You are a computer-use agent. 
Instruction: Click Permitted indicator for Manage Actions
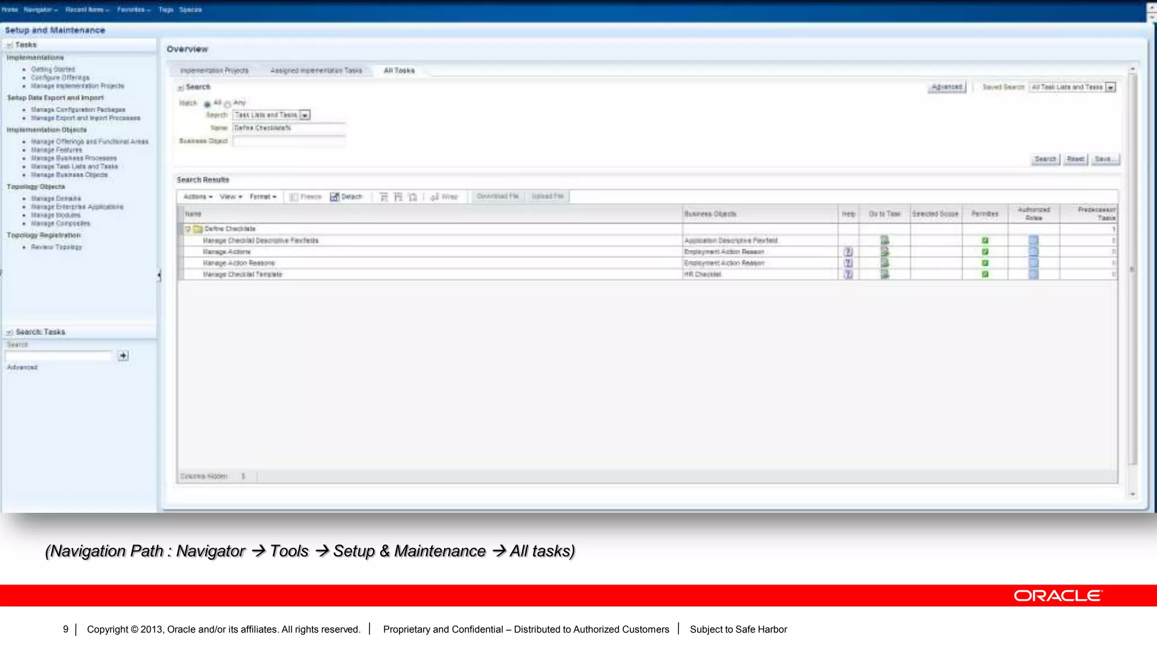(985, 252)
